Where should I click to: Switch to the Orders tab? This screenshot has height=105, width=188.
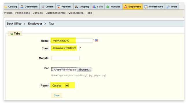click(47, 6)
